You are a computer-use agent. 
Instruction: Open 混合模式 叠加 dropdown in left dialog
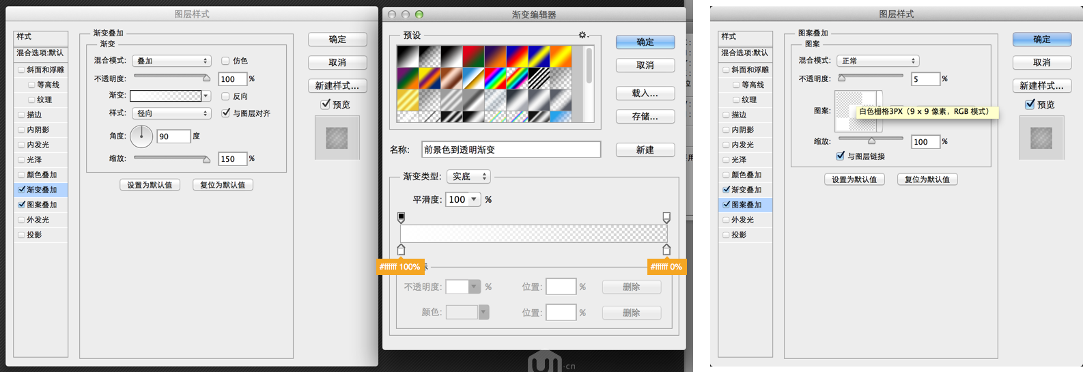[x=171, y=61]
